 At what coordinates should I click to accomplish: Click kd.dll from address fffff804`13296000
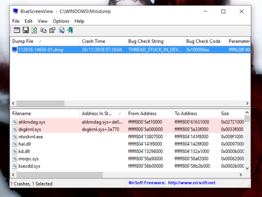coord(145,151)
